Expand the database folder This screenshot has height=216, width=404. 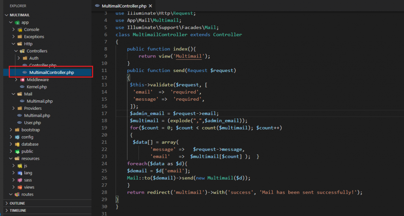pos(30,144)
